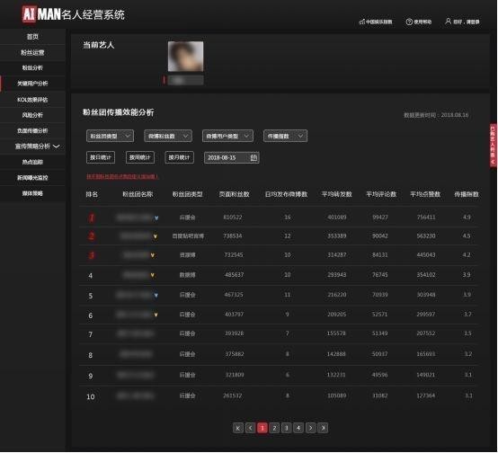Open 负面传播分析 in the sidebar
Viewport: 498px width, 453px height.
tap(32, 130)
